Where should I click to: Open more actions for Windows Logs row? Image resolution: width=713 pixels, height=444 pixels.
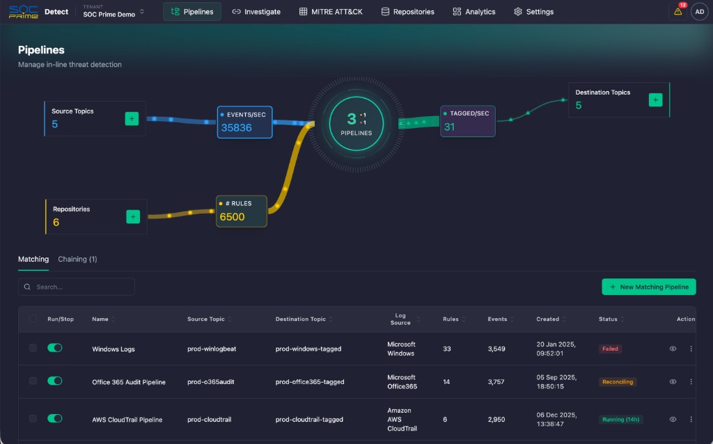691,349
